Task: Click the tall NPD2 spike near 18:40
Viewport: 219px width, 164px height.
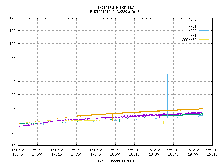Action: (x=167, y=74)
